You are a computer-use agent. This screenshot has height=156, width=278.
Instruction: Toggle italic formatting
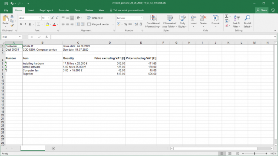(x=25, y=24)
